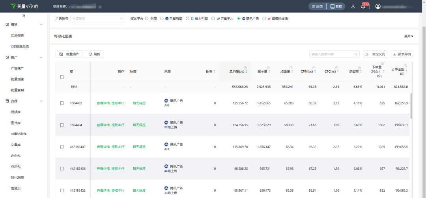Open notifications bell with 11 badge
The image size is (426, 198).
(363, 6)
